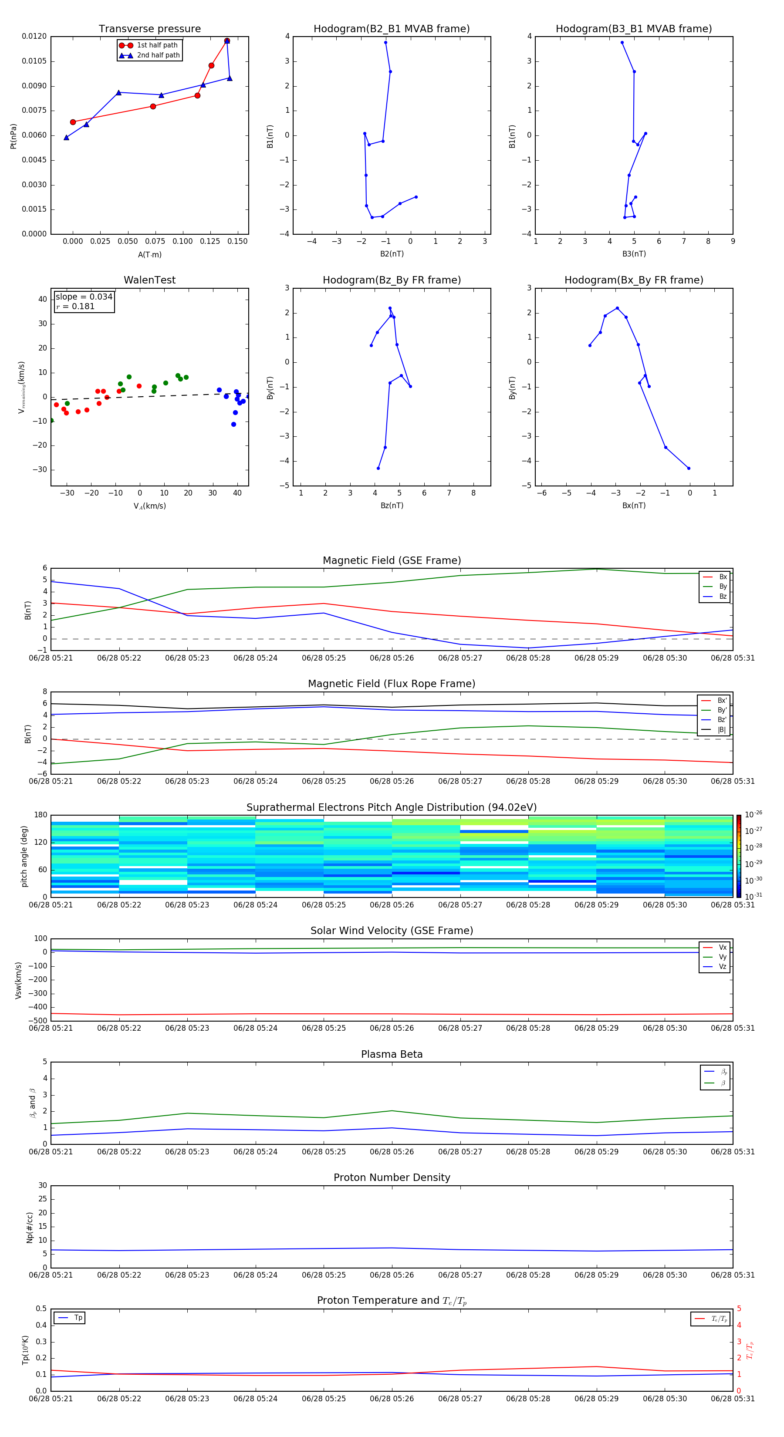Click the "Pt(nPa)" y-axis label
784x1437 pixels.
14,135
